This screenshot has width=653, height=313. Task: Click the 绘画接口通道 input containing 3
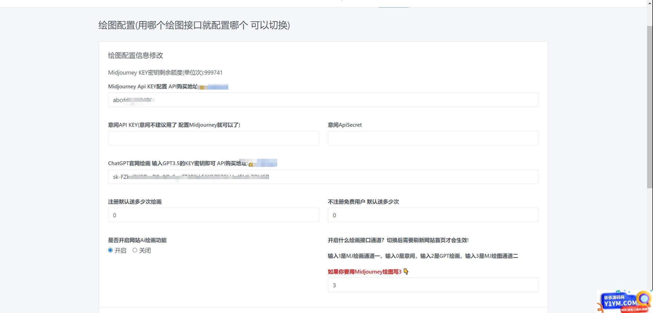coord(433,285)
